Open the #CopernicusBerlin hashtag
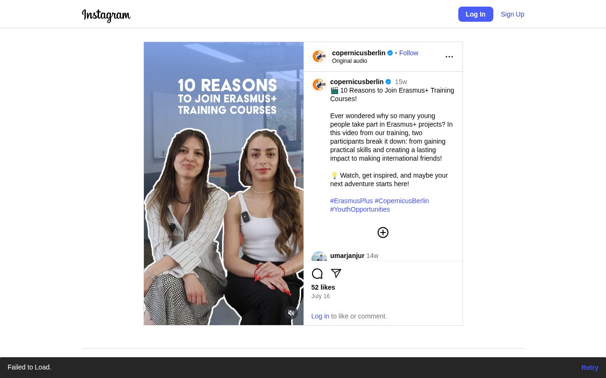The width and height of the screenshot is (606, 378). (401, 201)
